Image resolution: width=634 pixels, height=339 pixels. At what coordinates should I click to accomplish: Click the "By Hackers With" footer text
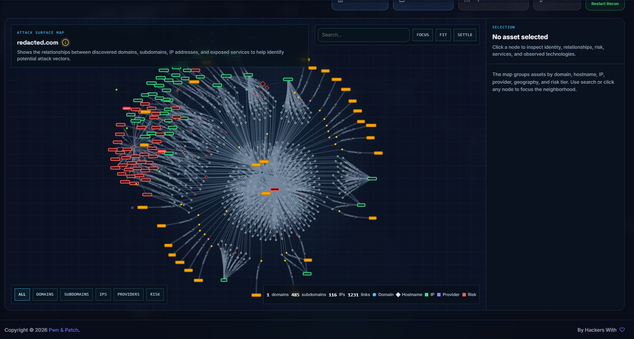pyautogui.click(x=597, y=330)
